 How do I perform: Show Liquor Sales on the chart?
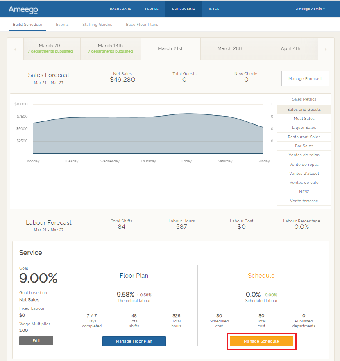[x=304, y=128]
